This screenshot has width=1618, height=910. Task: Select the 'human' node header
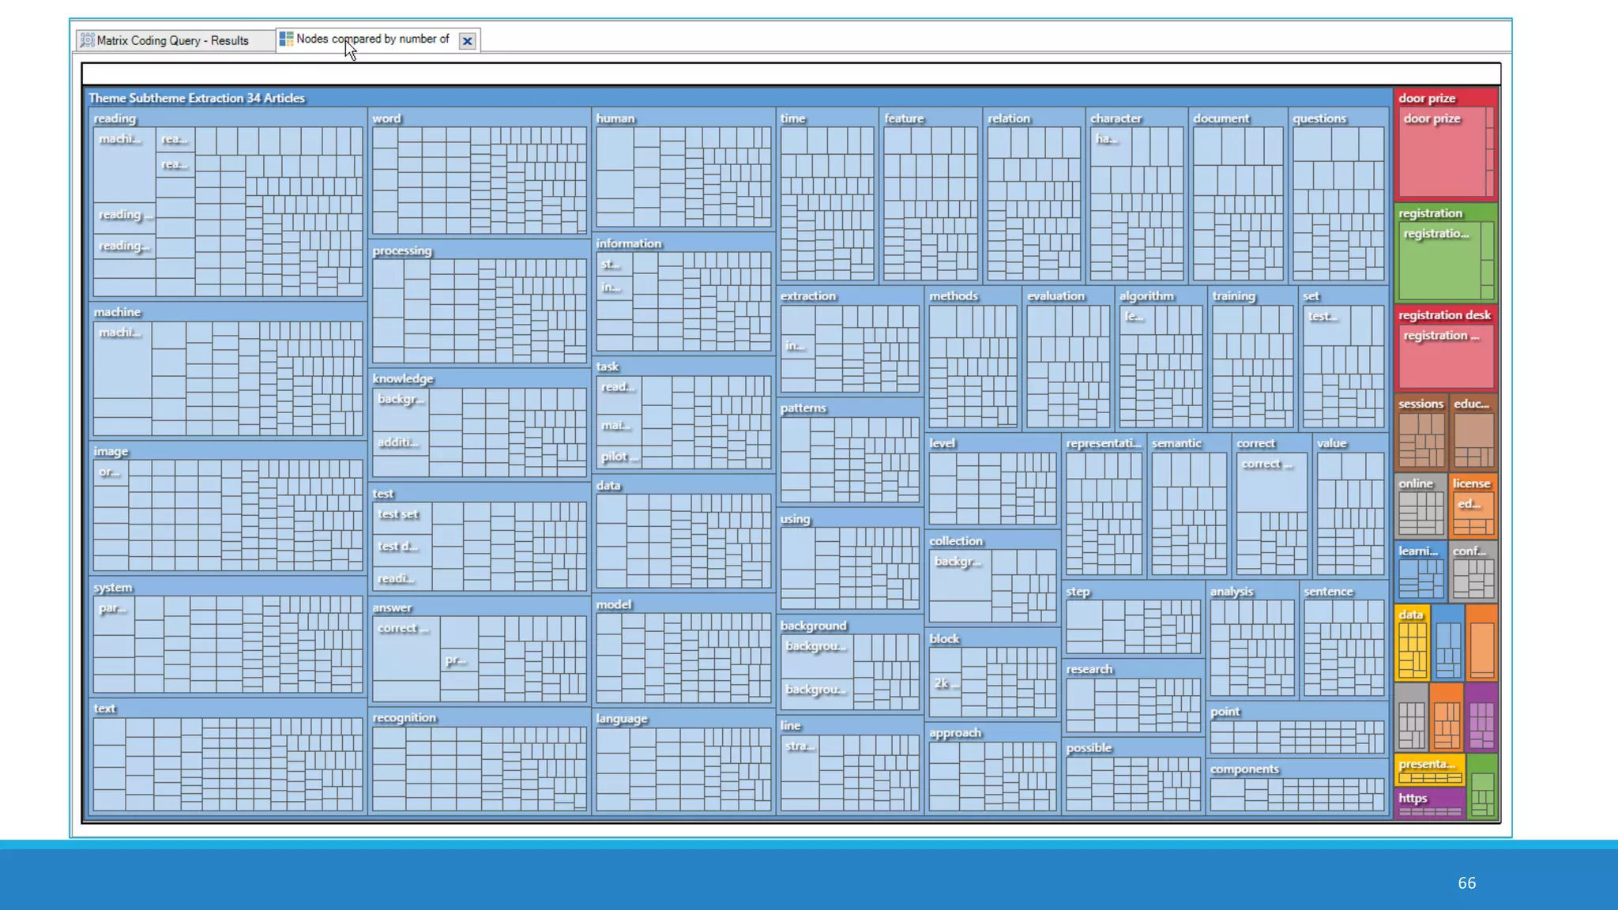615,118
